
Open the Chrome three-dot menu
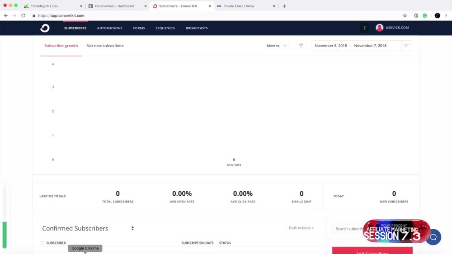click(446, 15)
